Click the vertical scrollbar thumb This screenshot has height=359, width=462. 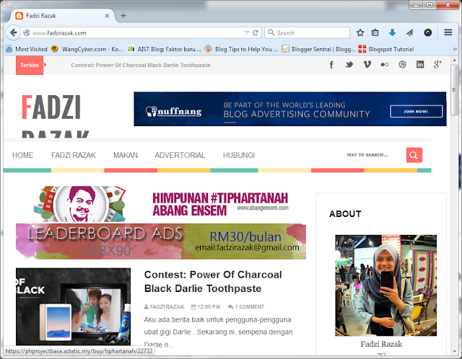[x=455, y=89]
